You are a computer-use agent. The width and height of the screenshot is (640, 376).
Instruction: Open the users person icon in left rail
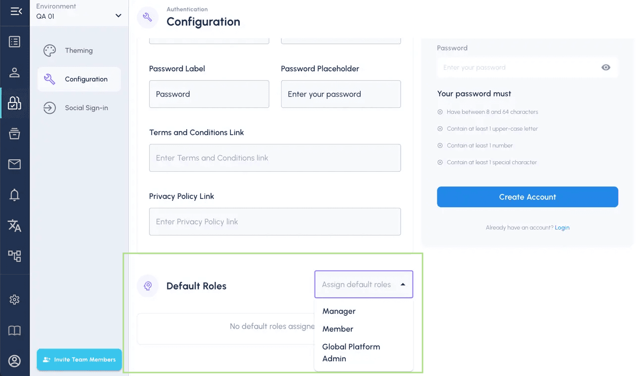(x=14, y=72)
